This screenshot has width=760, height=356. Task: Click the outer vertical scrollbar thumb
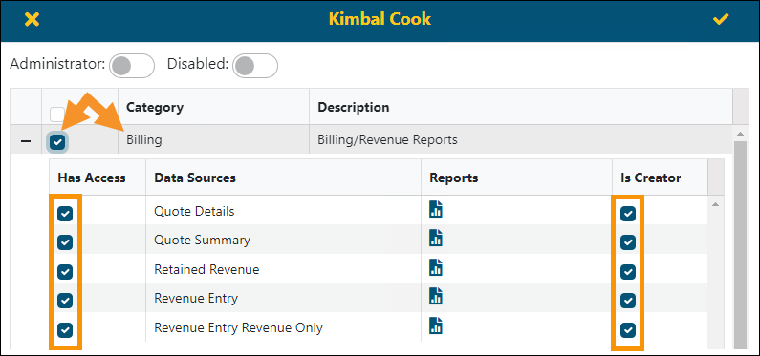click(740, 244)
